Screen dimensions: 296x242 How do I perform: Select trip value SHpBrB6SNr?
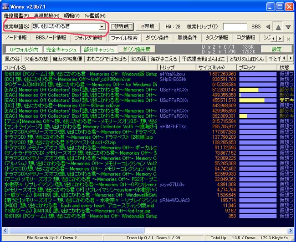tap(173, 79)
